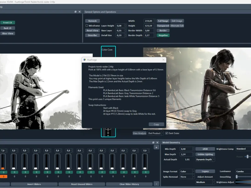
Task: Click the Layer Height stepper arrows
Action: click(125, 26)
